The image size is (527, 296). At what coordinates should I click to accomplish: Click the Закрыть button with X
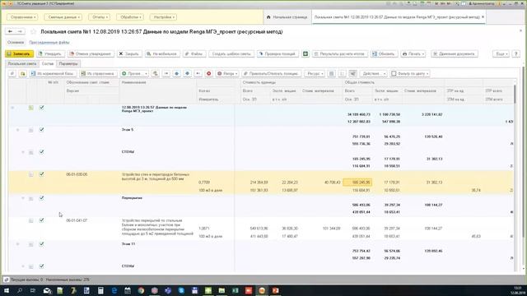click(129, 53)
